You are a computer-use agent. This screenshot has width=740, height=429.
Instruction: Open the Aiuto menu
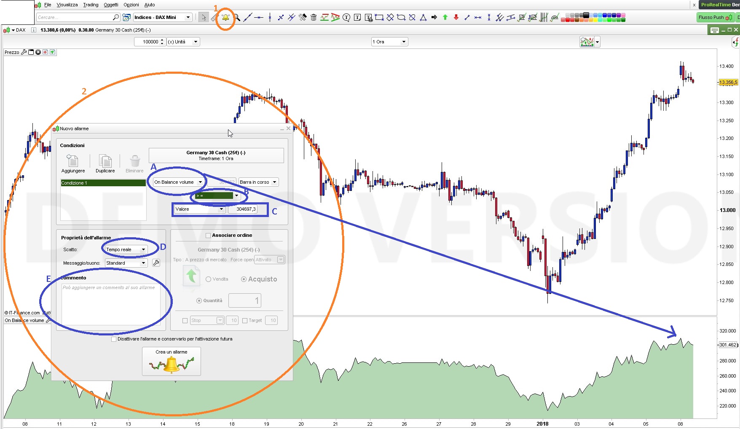pyautogui.click(x=150, y=5)
